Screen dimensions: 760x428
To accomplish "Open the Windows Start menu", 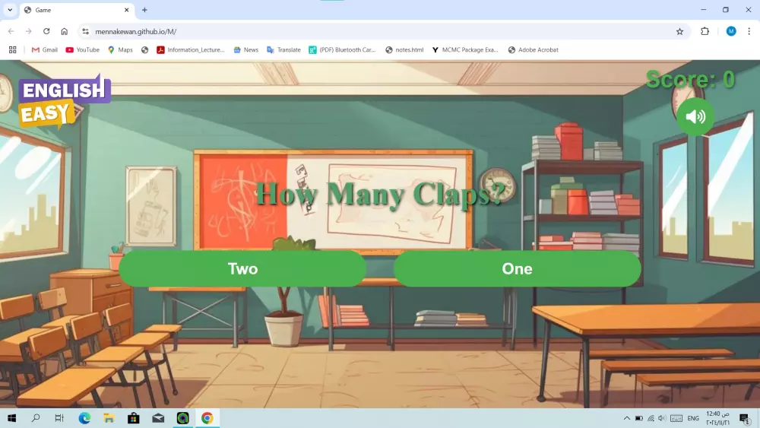I will coord(11,418).
